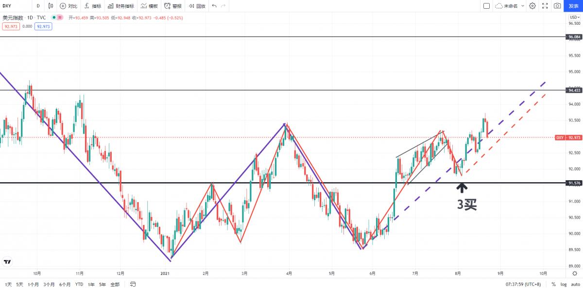Click the undo arrow in toolbar
Viewport: 583px width, 290px height.
(214, 6)
